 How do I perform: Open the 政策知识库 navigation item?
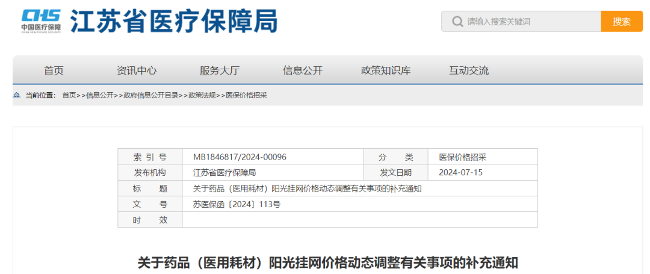point(386,70)
